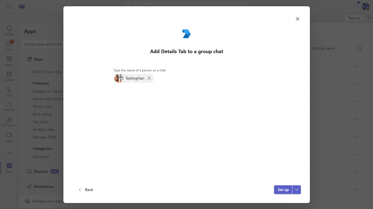Open Analyze data category
This screenshot has height=209, width=373.
coord(43,129)
